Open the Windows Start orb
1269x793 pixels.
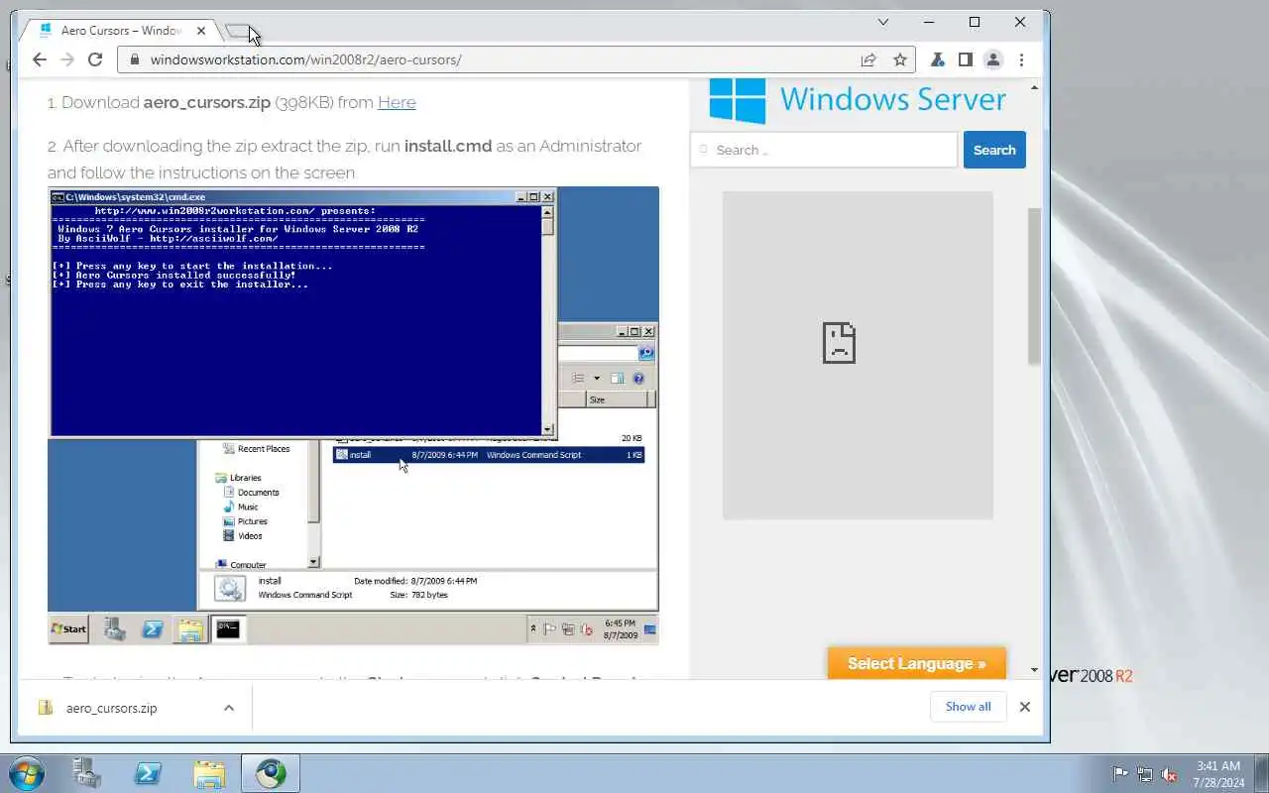coord(26,773)
